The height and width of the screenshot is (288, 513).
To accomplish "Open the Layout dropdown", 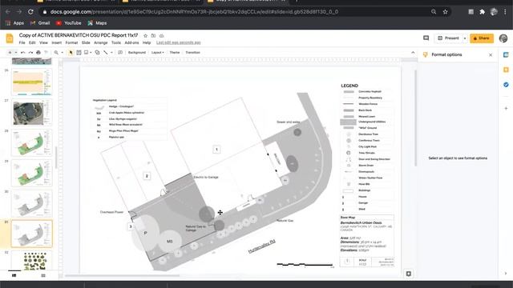I will click(x=157, y=53).
